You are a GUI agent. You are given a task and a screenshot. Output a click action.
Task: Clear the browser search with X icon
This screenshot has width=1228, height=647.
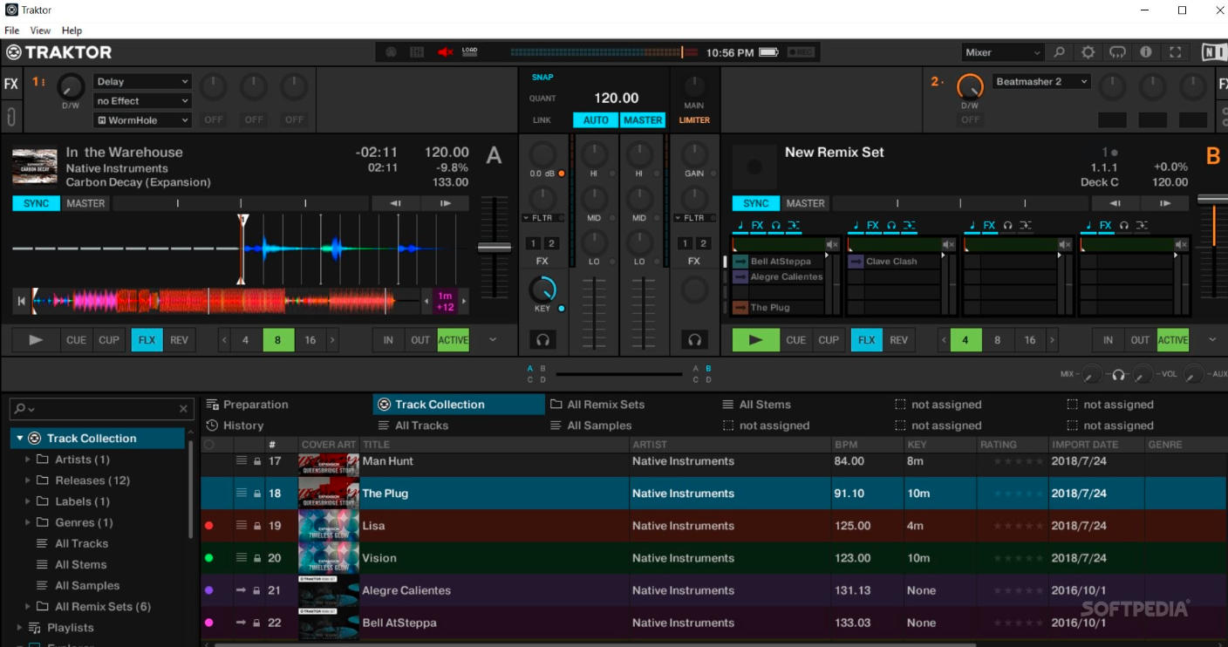183,408
